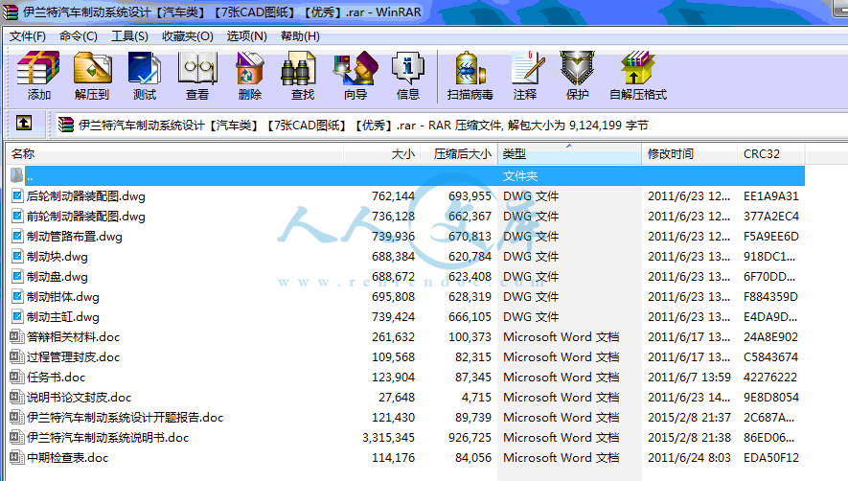Click modified time 2011/6/24 8:03
The height and width of the screenshot is (481, 848).
point(689,457)
